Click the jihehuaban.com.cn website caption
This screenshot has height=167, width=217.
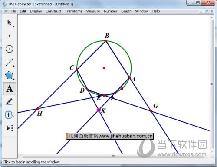tap(109, 136)
